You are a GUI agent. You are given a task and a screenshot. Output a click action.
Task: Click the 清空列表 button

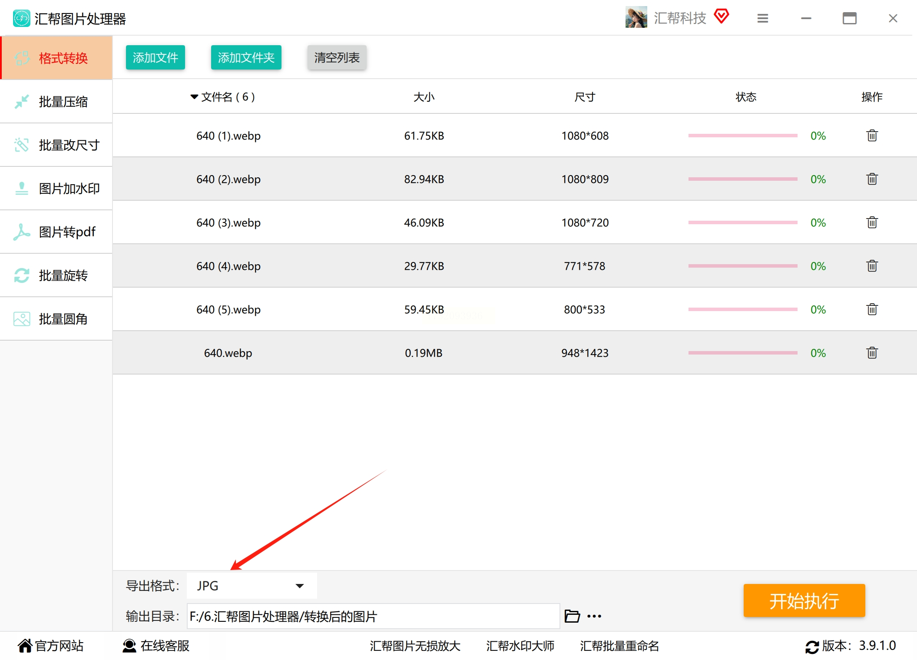(x=337, y=57)
